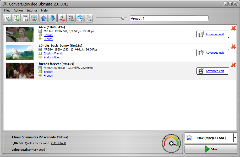Click Add subtitle link for big_buck_bunny

pos(53,57)
